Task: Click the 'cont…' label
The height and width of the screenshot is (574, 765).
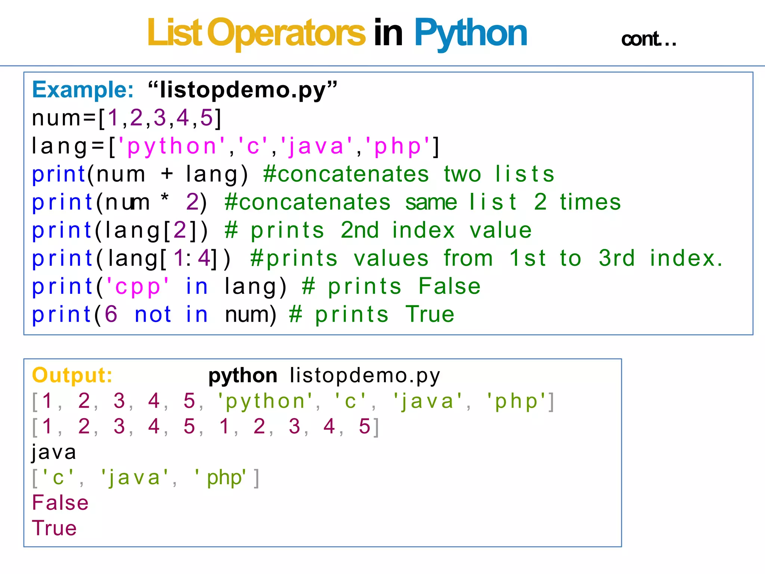Action: [649, 39]
